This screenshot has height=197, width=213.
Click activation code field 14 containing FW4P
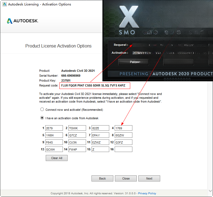77,149
